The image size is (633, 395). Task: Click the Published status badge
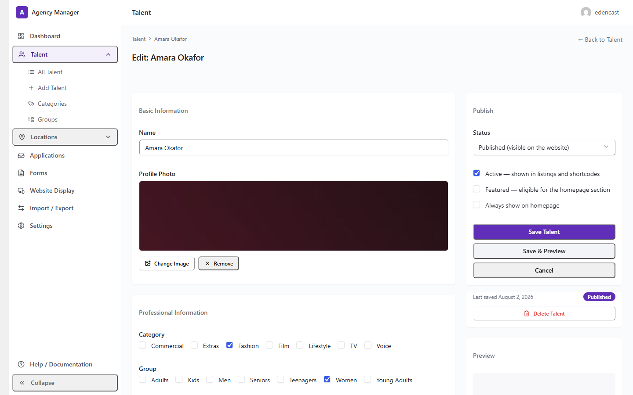599,297
